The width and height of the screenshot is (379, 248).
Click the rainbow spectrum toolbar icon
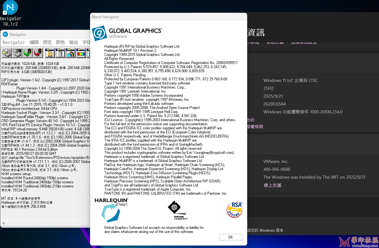click(81, 53)
